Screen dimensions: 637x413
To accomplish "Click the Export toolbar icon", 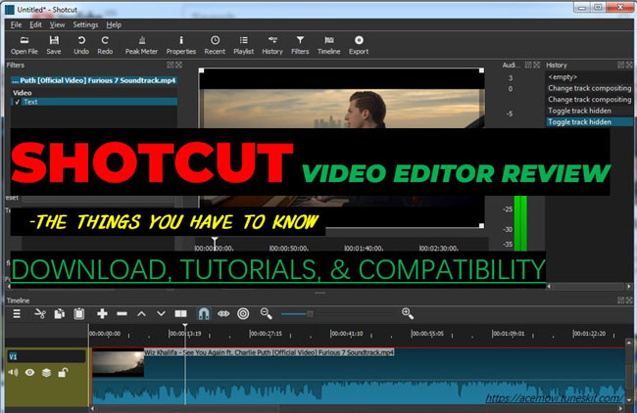I will point(359,45).
